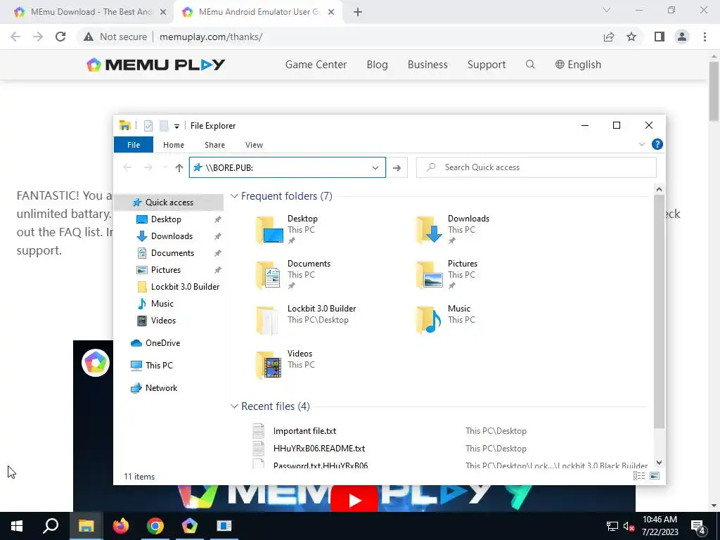Expand the ribbon with the chevron
This screenshot has height=540, width=720.
(641, 144)
